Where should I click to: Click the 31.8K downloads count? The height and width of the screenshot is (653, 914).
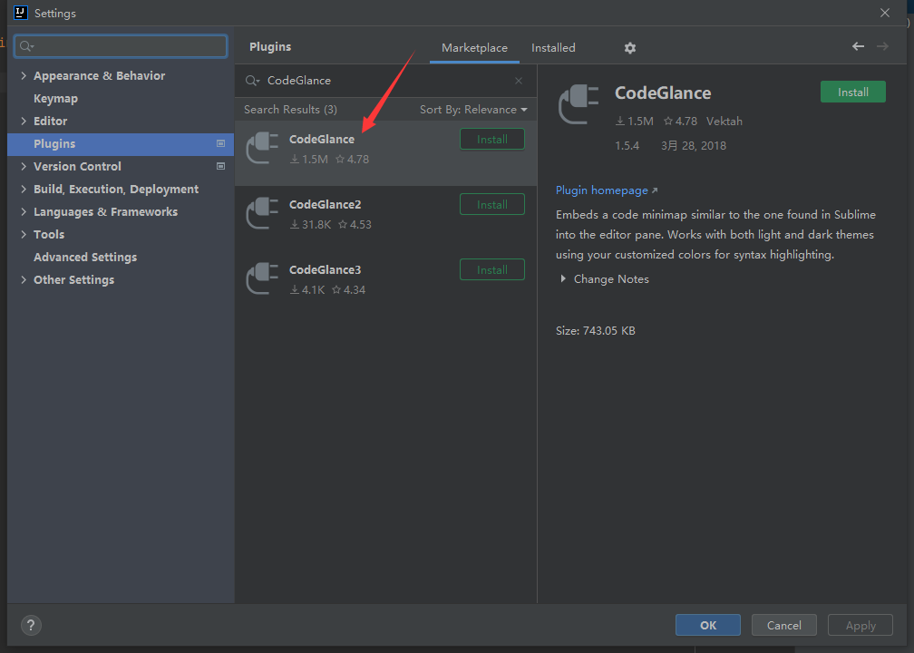tap(311, 225)
